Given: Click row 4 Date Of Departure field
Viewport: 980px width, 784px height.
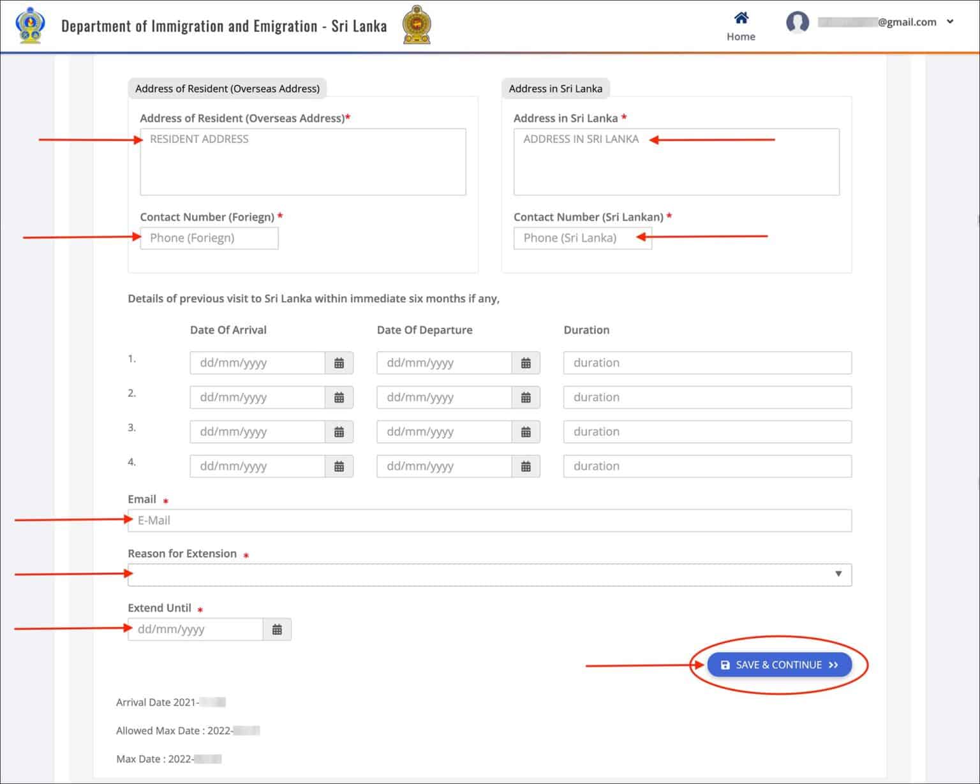Looking at the screenshot, I should 444,466.
